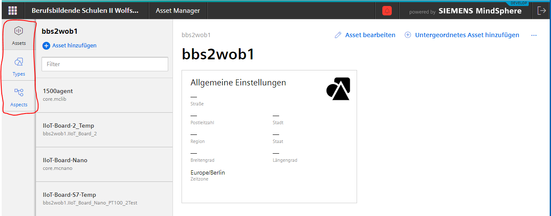Switch to Types in sidebar

click(19, 66)
